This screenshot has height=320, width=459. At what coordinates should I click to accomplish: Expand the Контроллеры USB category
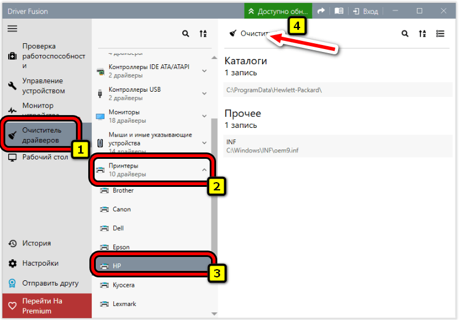coord(204,93)
